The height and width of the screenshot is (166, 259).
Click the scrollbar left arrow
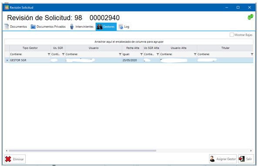tap(7, 151)
